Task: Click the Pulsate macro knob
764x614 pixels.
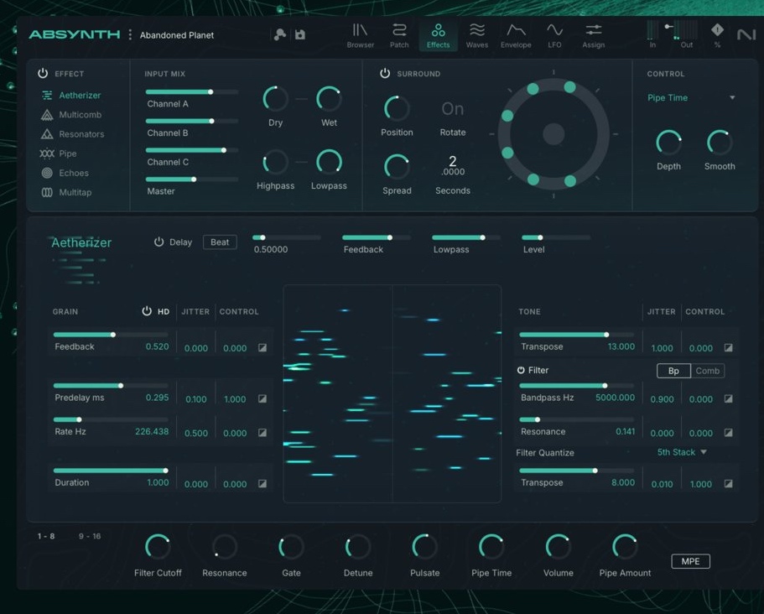Action: (x=424, y=547)
